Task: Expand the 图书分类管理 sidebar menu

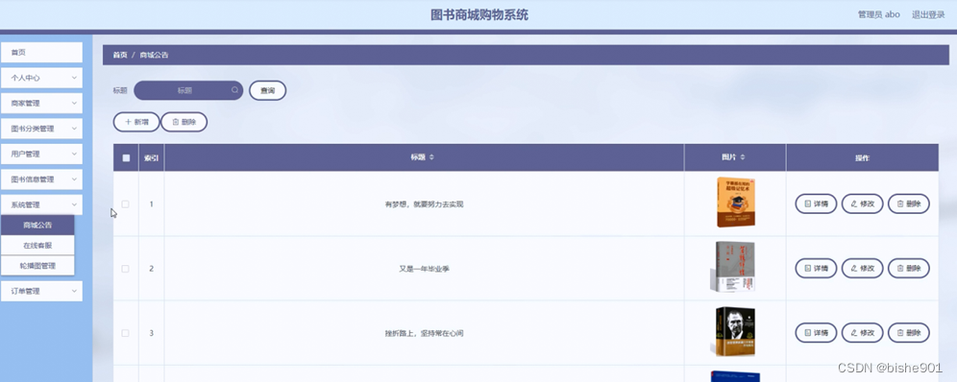Action: [41, 129]
